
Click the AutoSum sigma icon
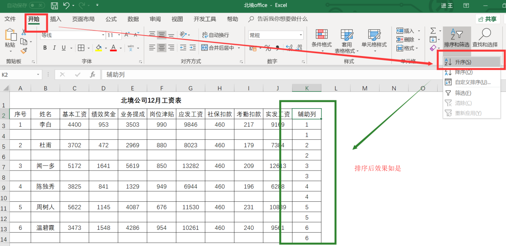pyautogui.click(x=433, y=31)
